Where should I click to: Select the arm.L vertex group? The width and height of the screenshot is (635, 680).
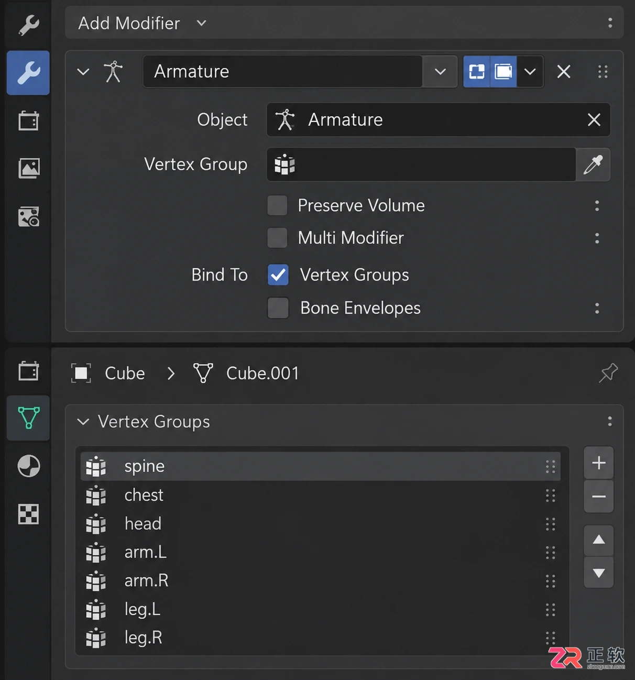click(321, 552)
